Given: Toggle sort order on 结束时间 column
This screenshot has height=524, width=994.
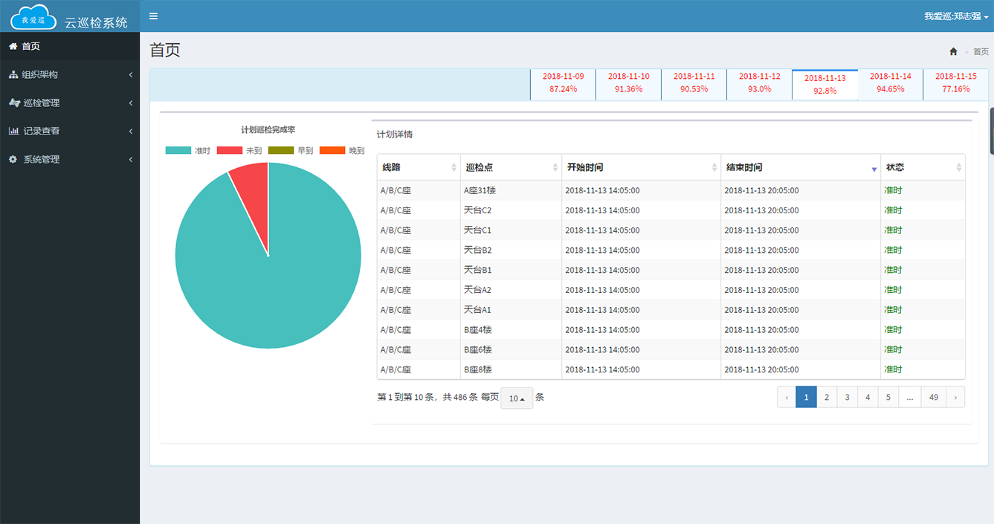Looking at the screenshot, I should (x=872, y=169).
